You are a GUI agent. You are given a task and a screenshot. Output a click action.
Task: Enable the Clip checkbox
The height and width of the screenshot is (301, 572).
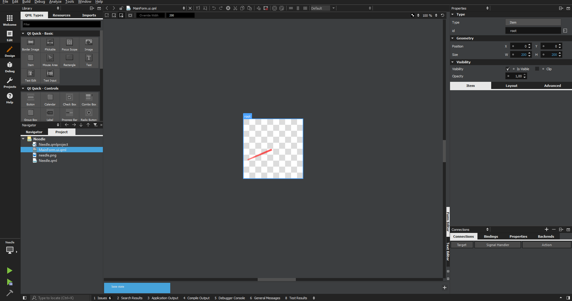pos(537,69)
